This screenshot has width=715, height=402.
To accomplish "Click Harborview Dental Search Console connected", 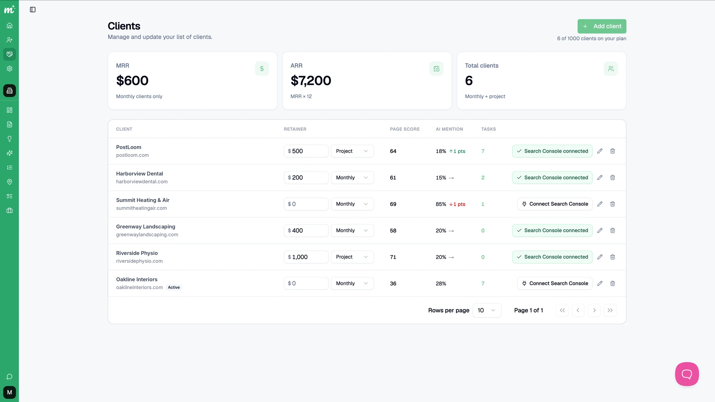I will click(552, 178).
